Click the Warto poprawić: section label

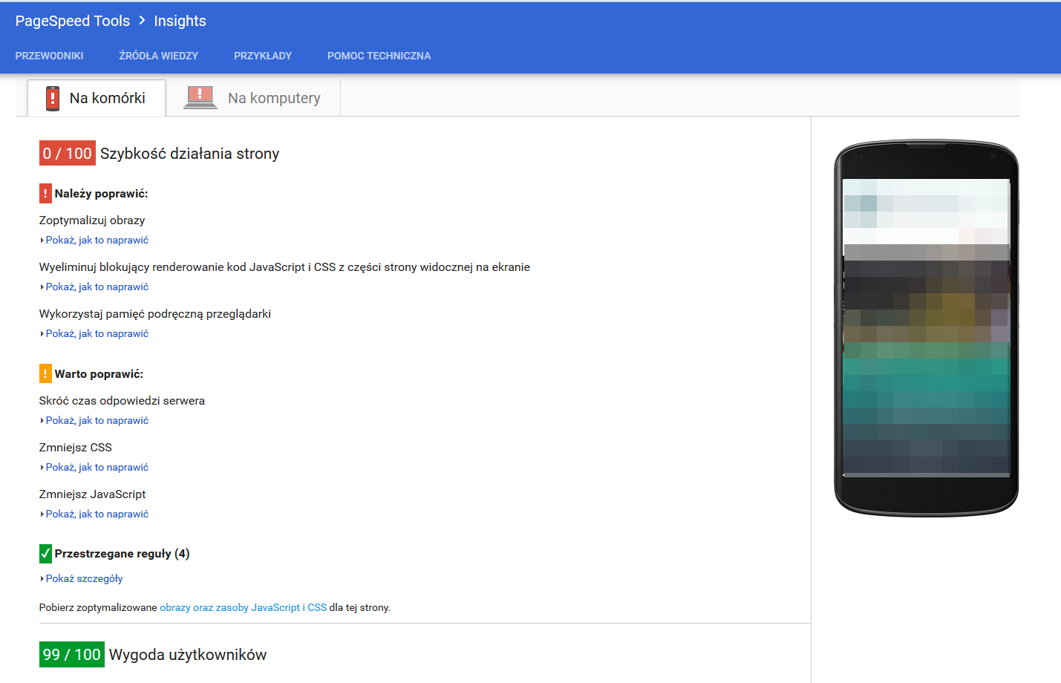[x=99, y=374]
